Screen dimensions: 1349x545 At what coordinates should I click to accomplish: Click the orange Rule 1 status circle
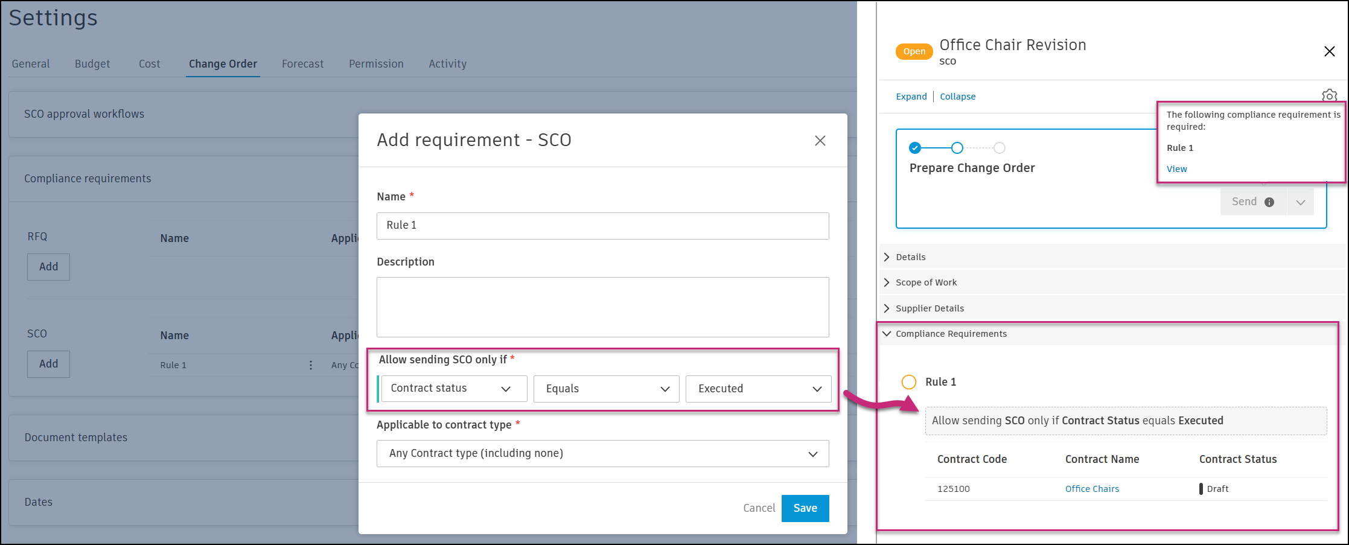908,381
